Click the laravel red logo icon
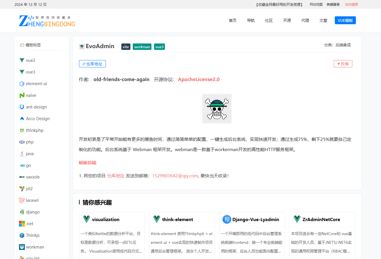 22,200
